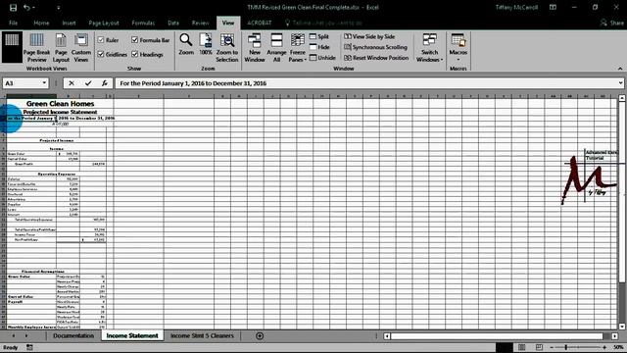The image size is (627, 353).
Task: Open the File menu
Action: 13,23
